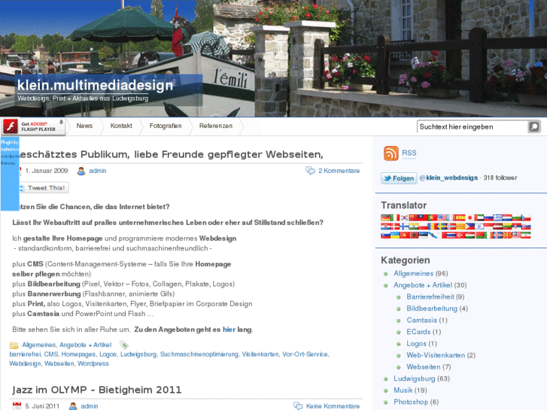Screen dimensions: 547x410
Task: Click the admin author link of first post
Action: (x=97, y=171)
